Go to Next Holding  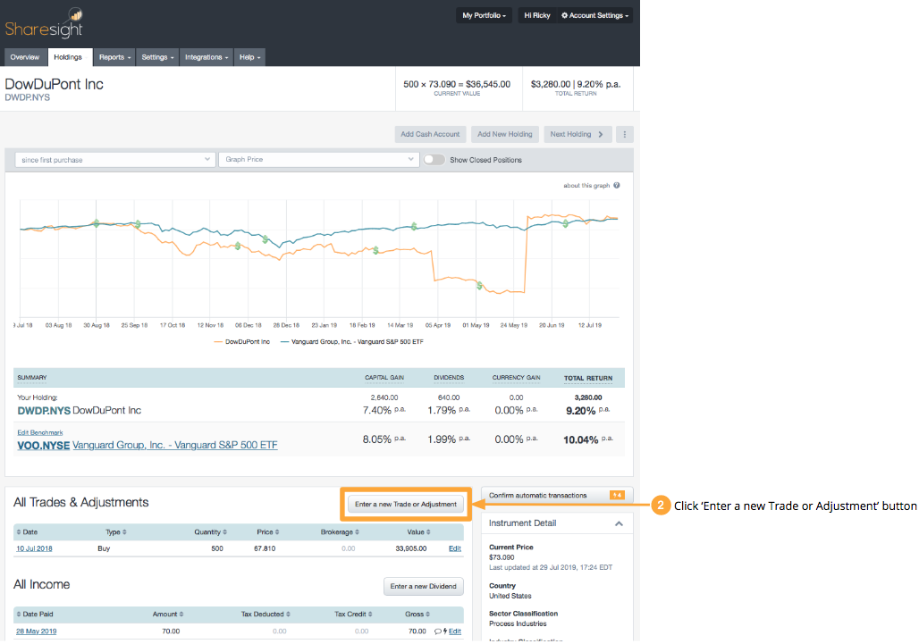[x=578, y=135]
